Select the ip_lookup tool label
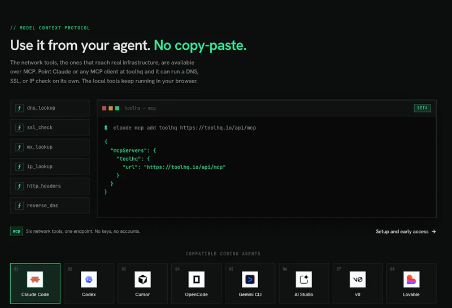Image resolution: width=452 pixels, height=308 pixels. (40, 166)
